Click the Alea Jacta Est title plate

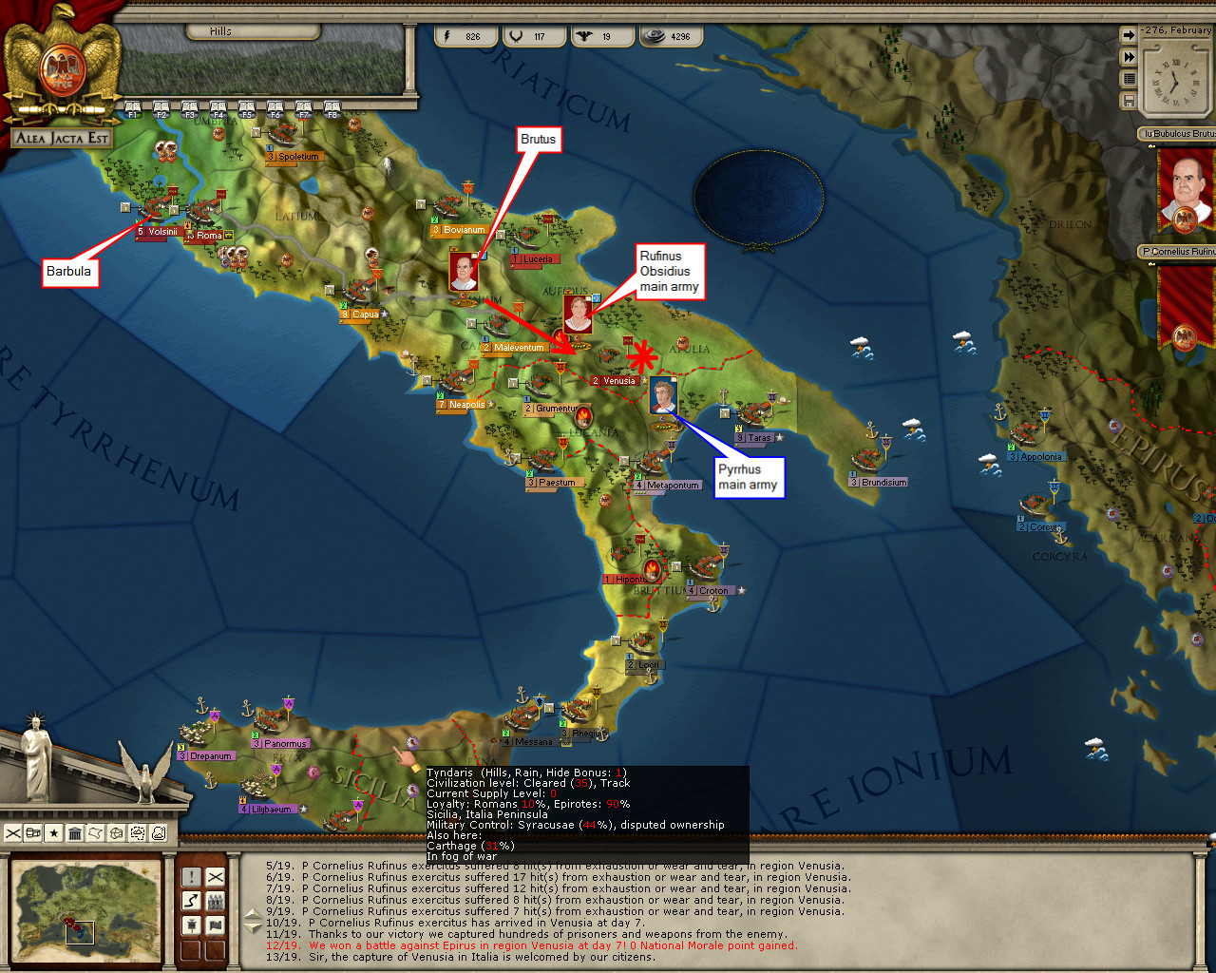(63, 138)
